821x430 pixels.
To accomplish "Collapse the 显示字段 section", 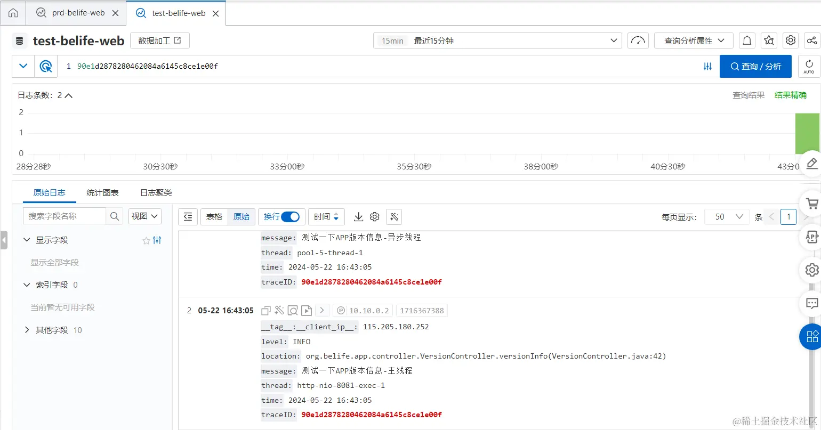I will (27, 240).
